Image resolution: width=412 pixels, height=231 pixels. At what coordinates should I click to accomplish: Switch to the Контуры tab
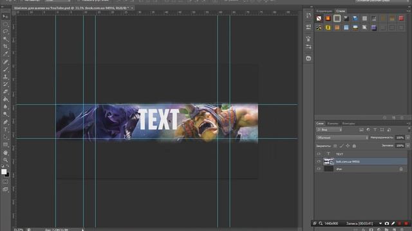pos(348,123)
